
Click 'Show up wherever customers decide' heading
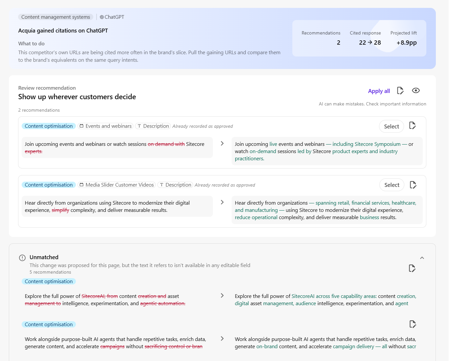[77, 97]
